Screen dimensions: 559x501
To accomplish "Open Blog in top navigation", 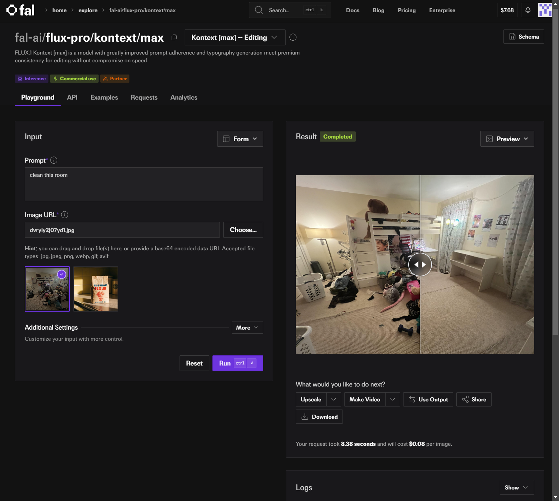I will click(378, 10).
